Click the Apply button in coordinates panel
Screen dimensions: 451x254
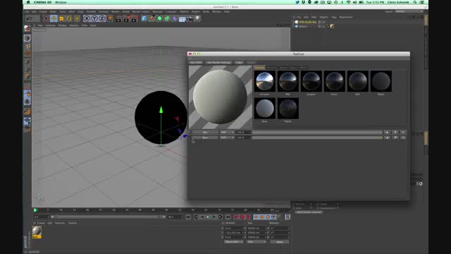coord(280,242)
